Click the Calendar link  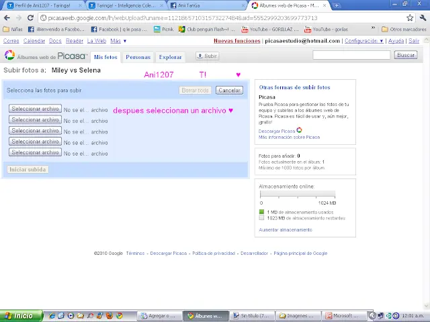(34, 41)
